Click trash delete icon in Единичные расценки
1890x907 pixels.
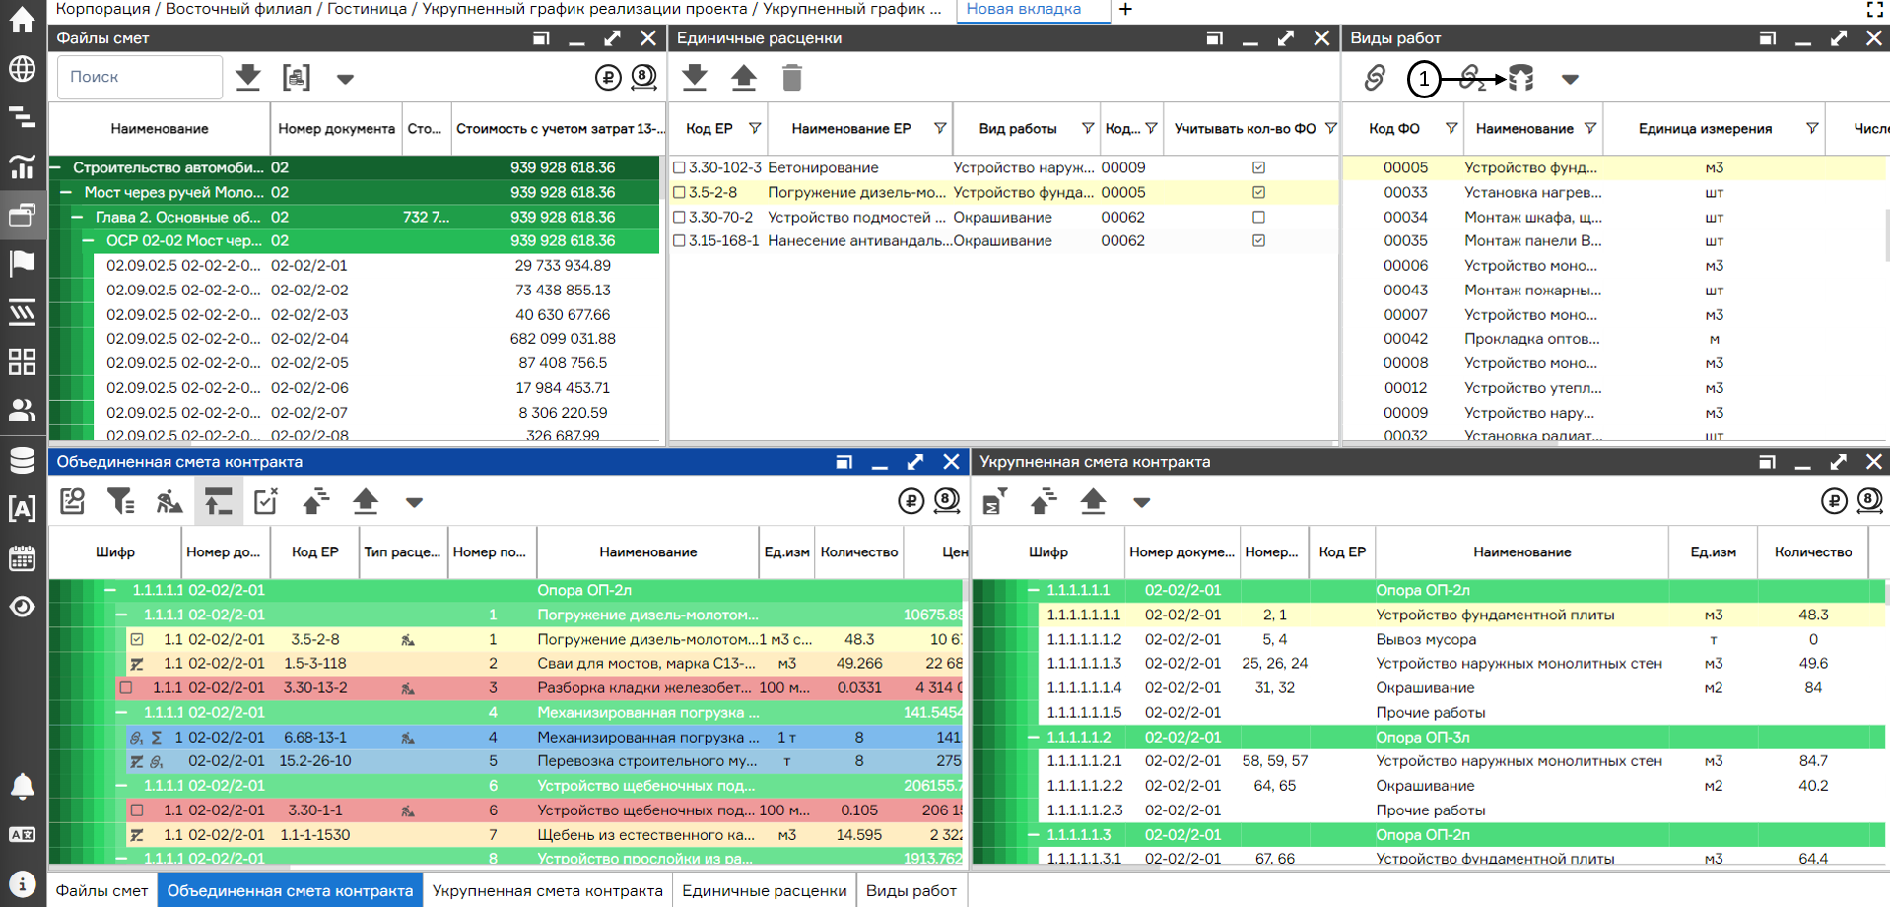(792, 77)
